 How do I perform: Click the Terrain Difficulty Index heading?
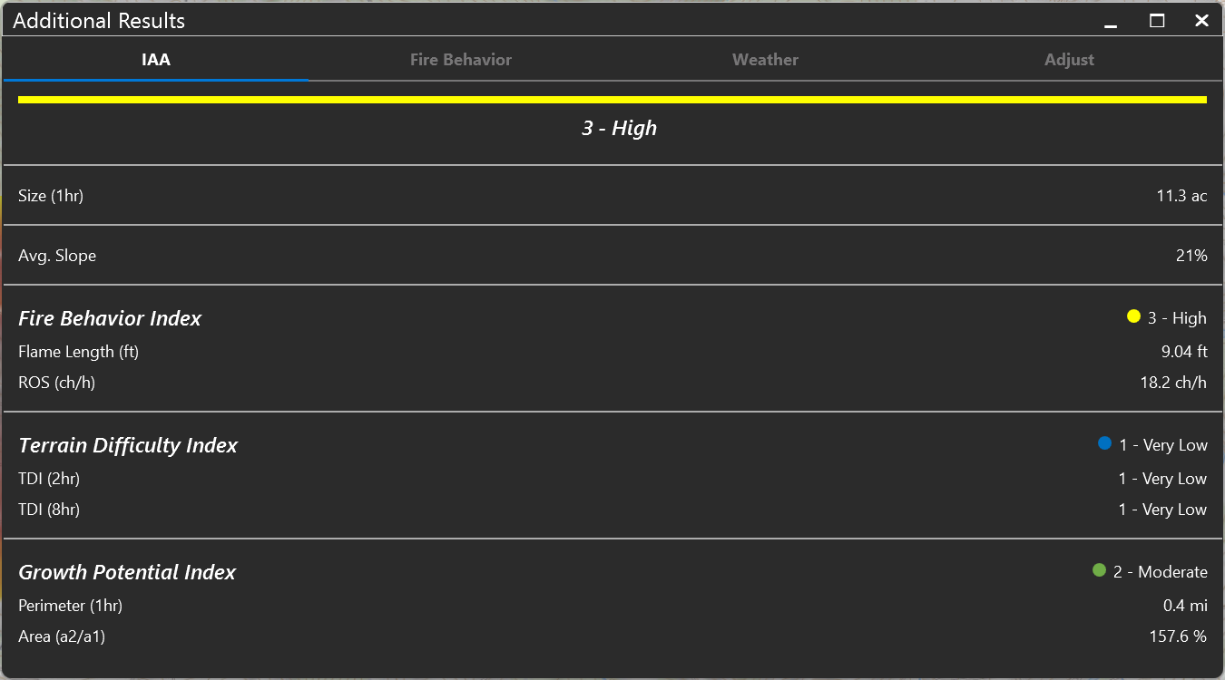click(128, 445)
